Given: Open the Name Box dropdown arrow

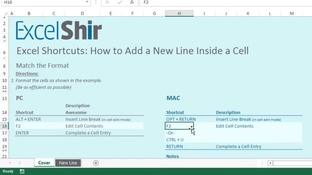Looking at the screenshot, I should point(87,2).
